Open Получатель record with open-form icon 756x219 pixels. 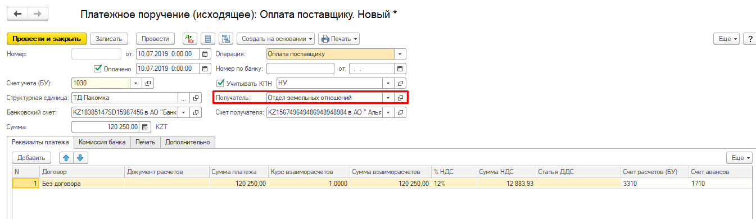(x=400, y=98)
